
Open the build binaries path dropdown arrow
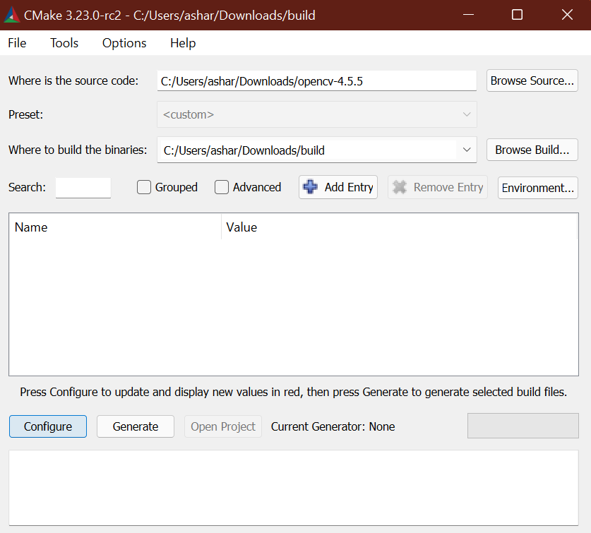click(467, 150)
